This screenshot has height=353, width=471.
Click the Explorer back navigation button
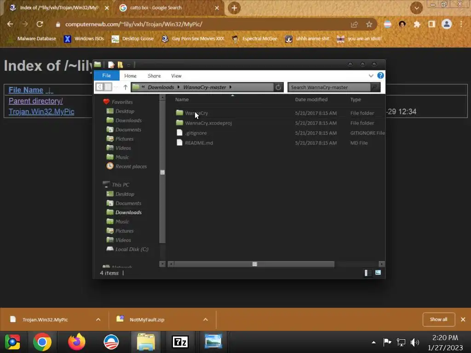[100, 87]
